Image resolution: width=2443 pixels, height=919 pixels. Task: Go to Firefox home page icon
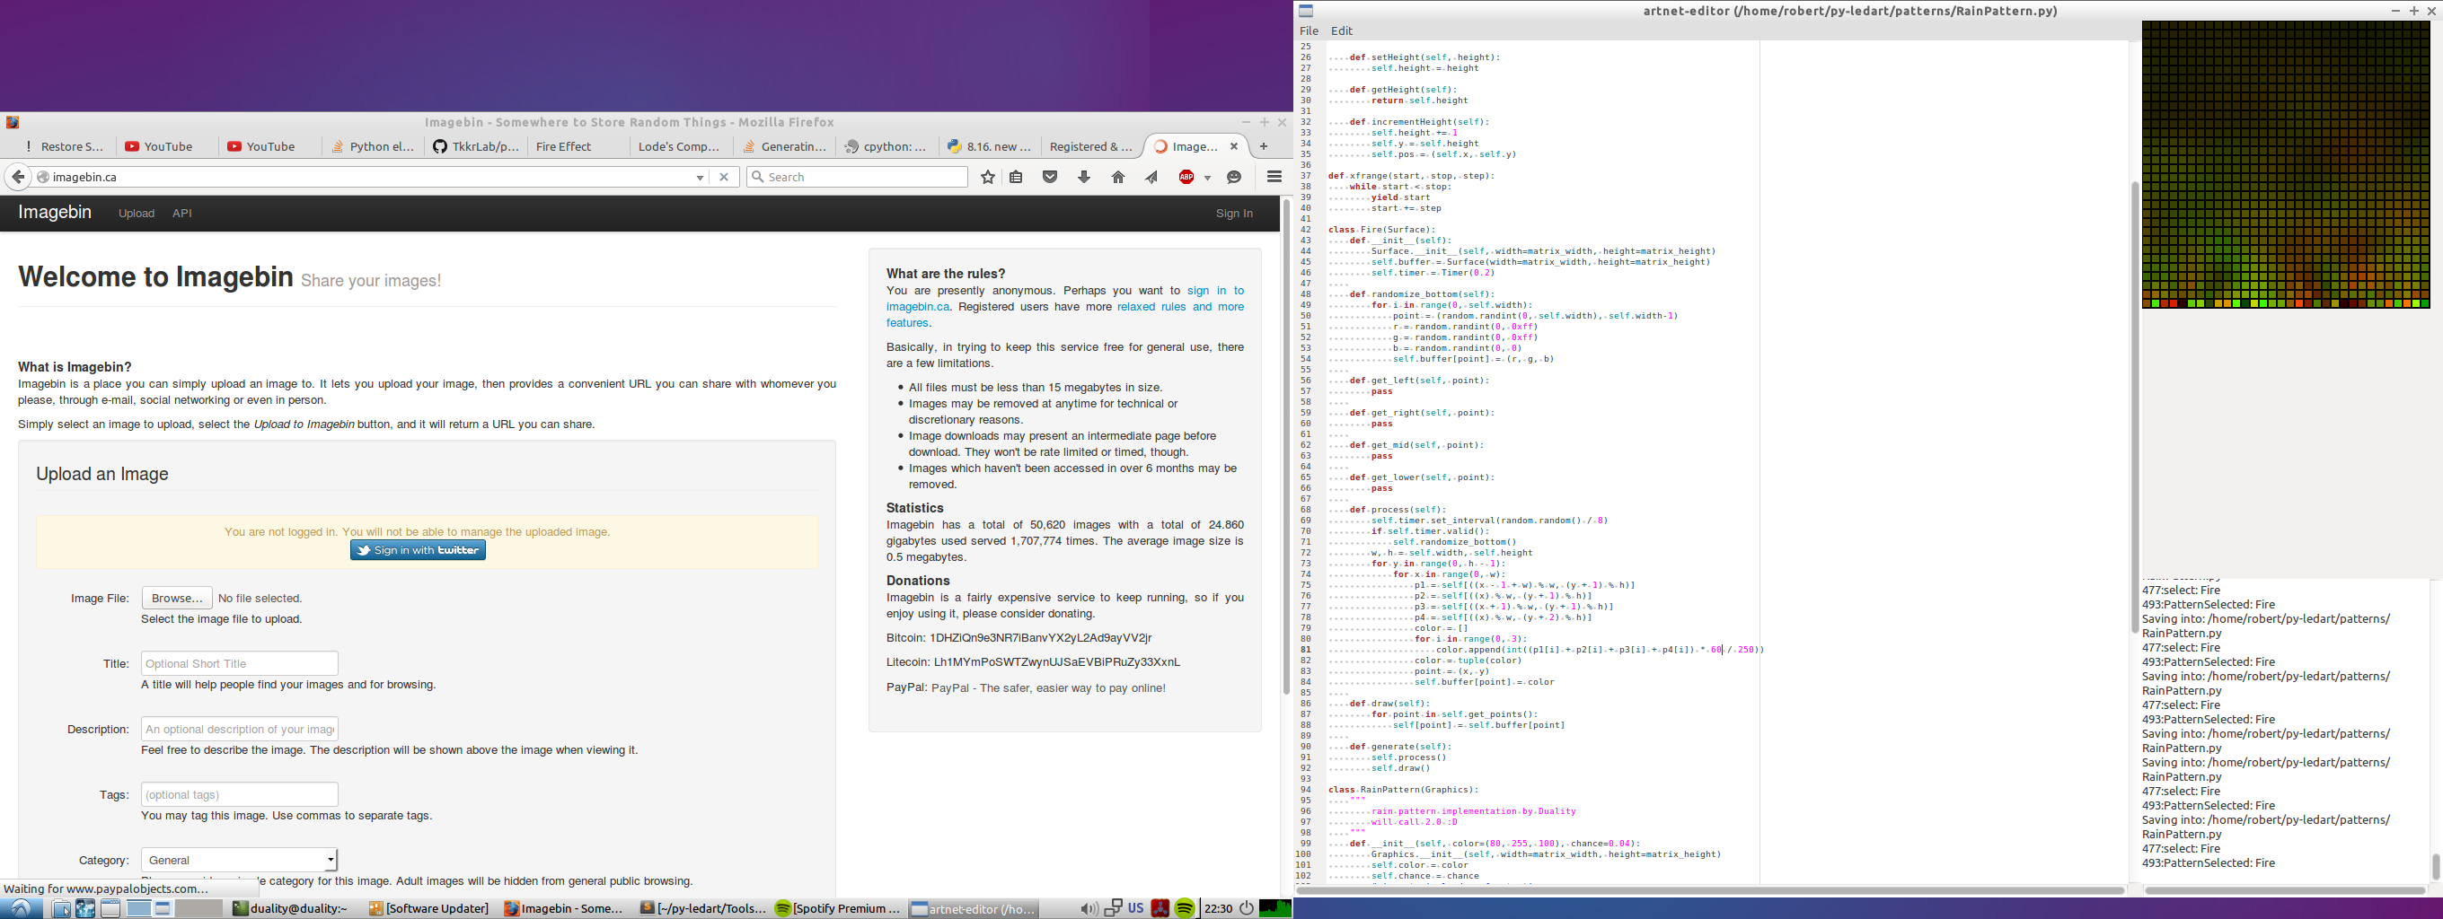[x=1118, y=177]
